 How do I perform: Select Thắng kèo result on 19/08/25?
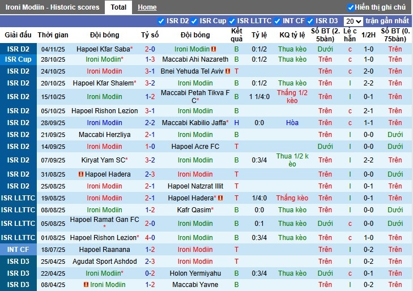pos(292,198)
